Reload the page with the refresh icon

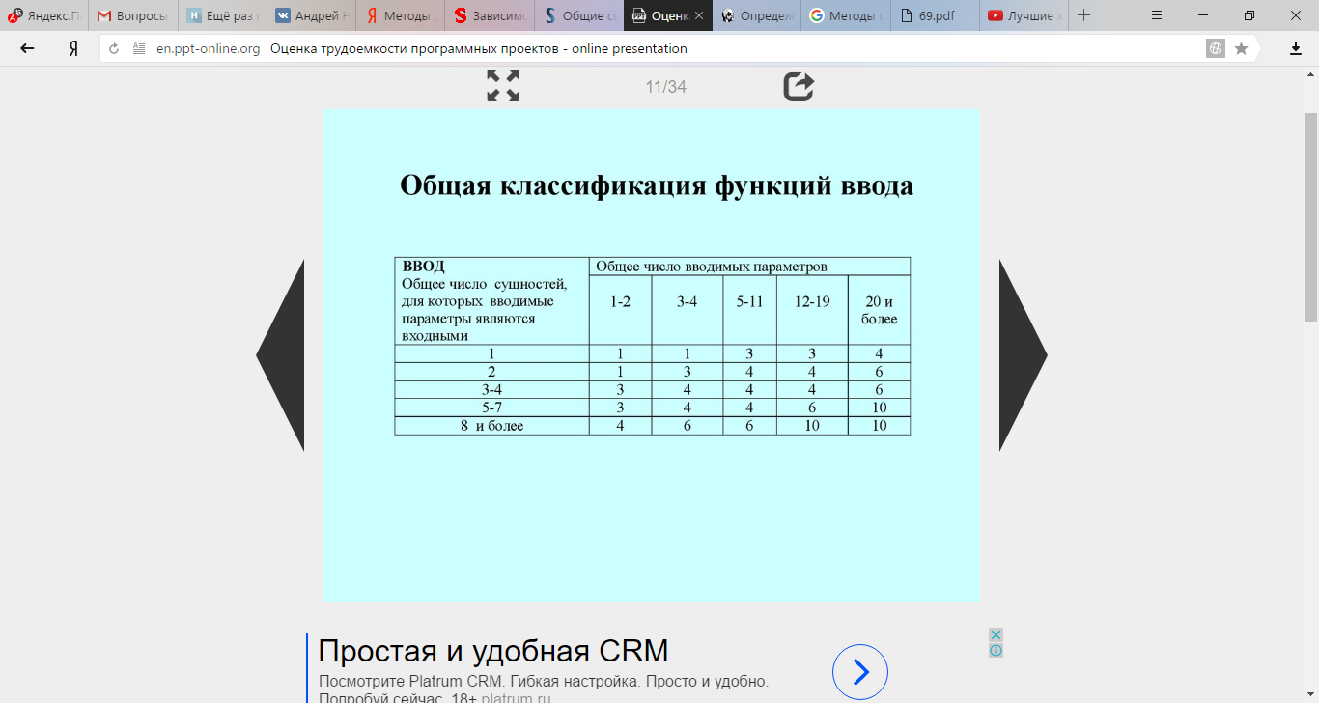click(x=114, y=48)
